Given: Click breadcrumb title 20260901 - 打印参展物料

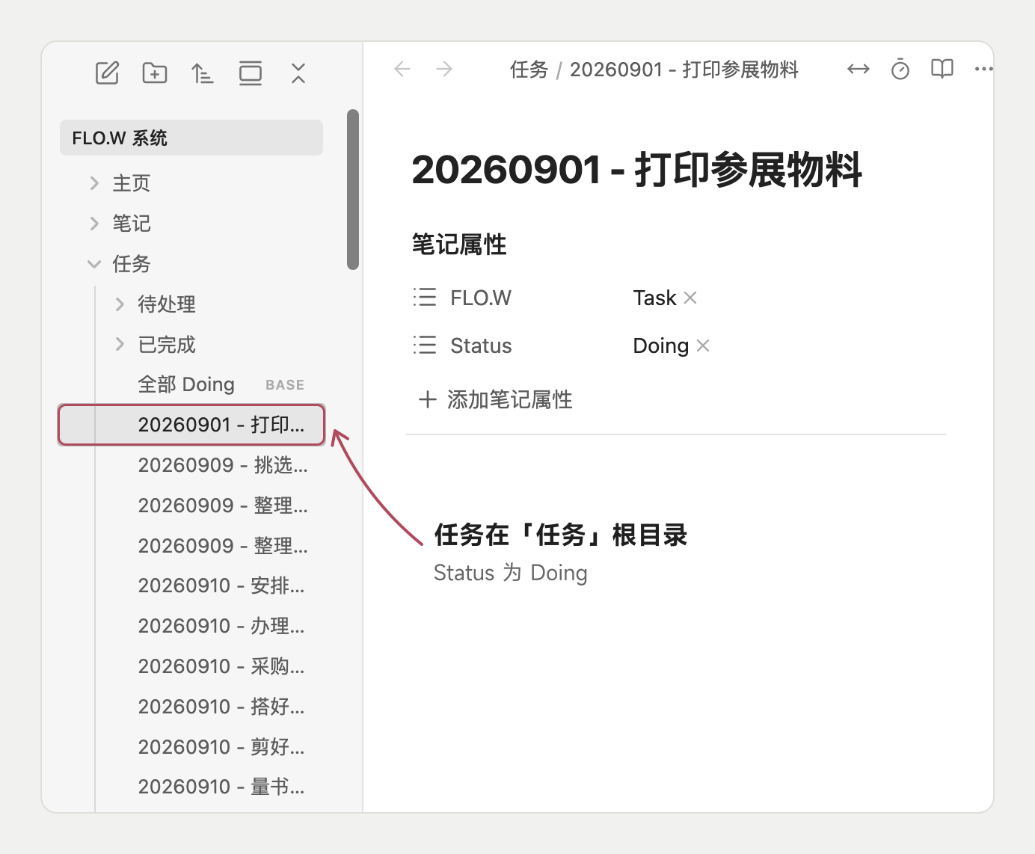Looking at the screenshot, I should [x=684, y=70].
